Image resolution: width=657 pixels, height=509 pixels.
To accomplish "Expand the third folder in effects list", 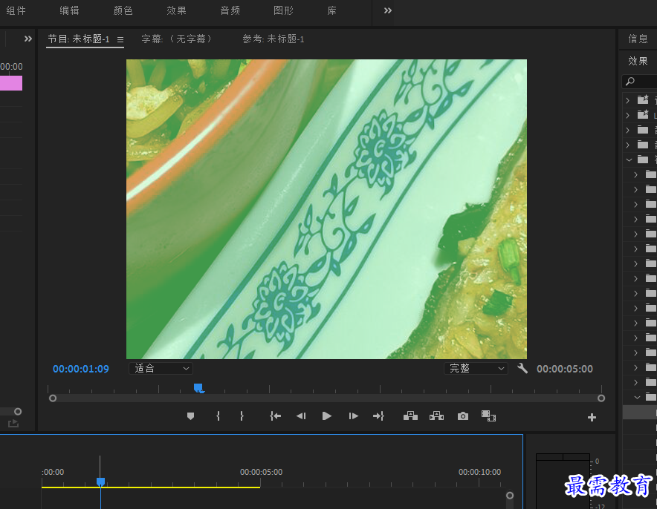I will click(628, 130).
